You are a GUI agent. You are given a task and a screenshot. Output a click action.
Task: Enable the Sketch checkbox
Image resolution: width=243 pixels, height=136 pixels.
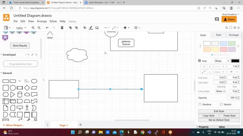pyautogui.click(x=221, y=104)
